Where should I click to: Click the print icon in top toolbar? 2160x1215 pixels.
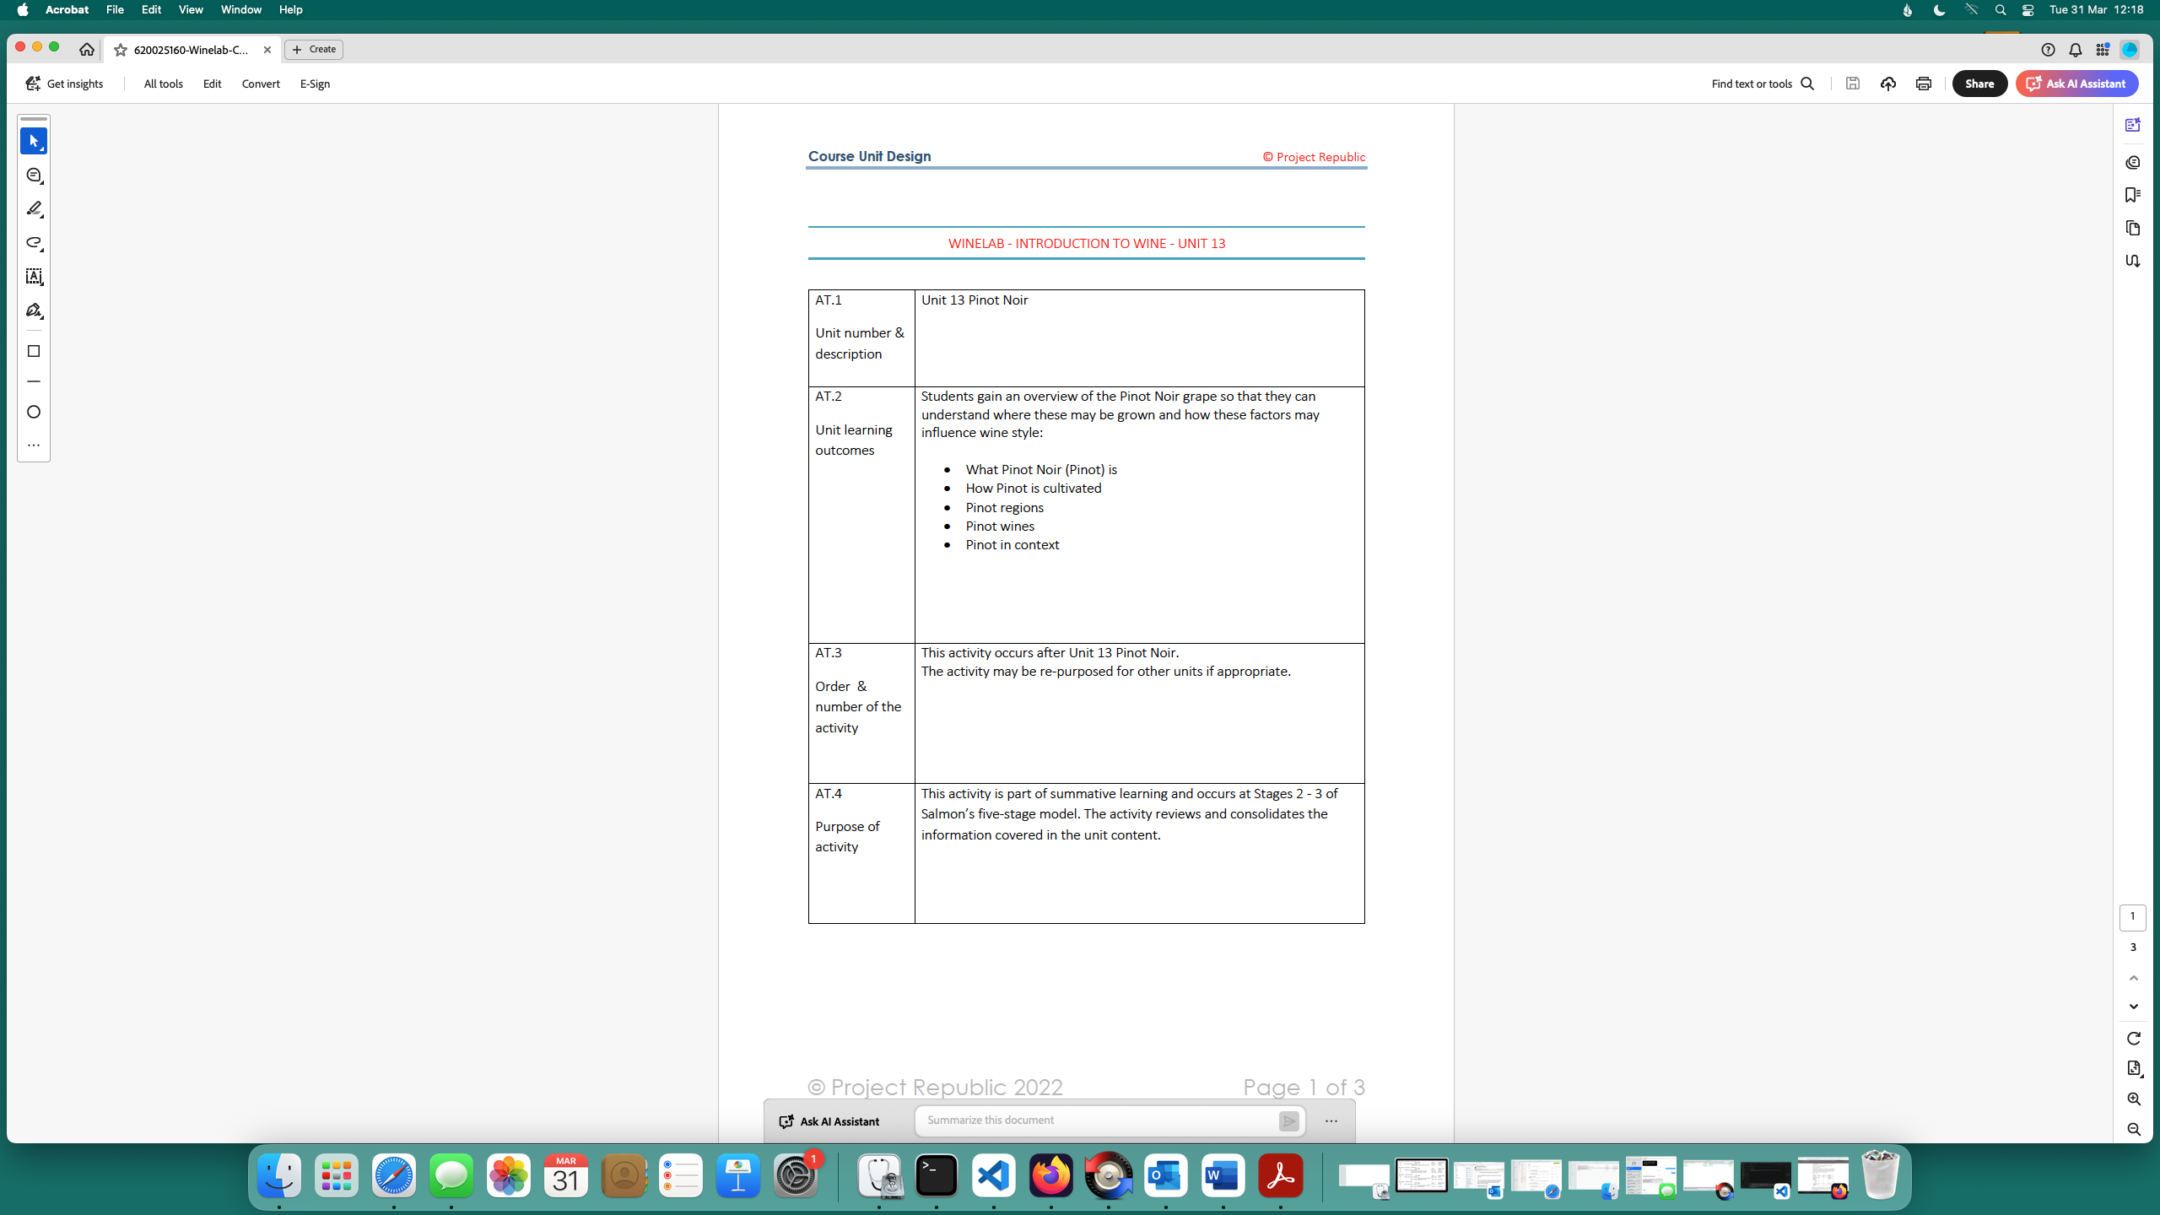pyautogui.click(x=1923, y=84)
